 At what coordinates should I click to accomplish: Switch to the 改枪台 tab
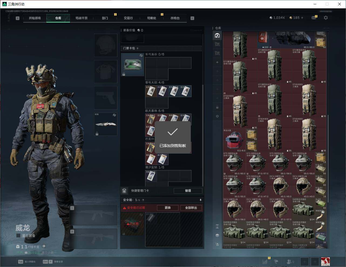[x=175, y=18]
